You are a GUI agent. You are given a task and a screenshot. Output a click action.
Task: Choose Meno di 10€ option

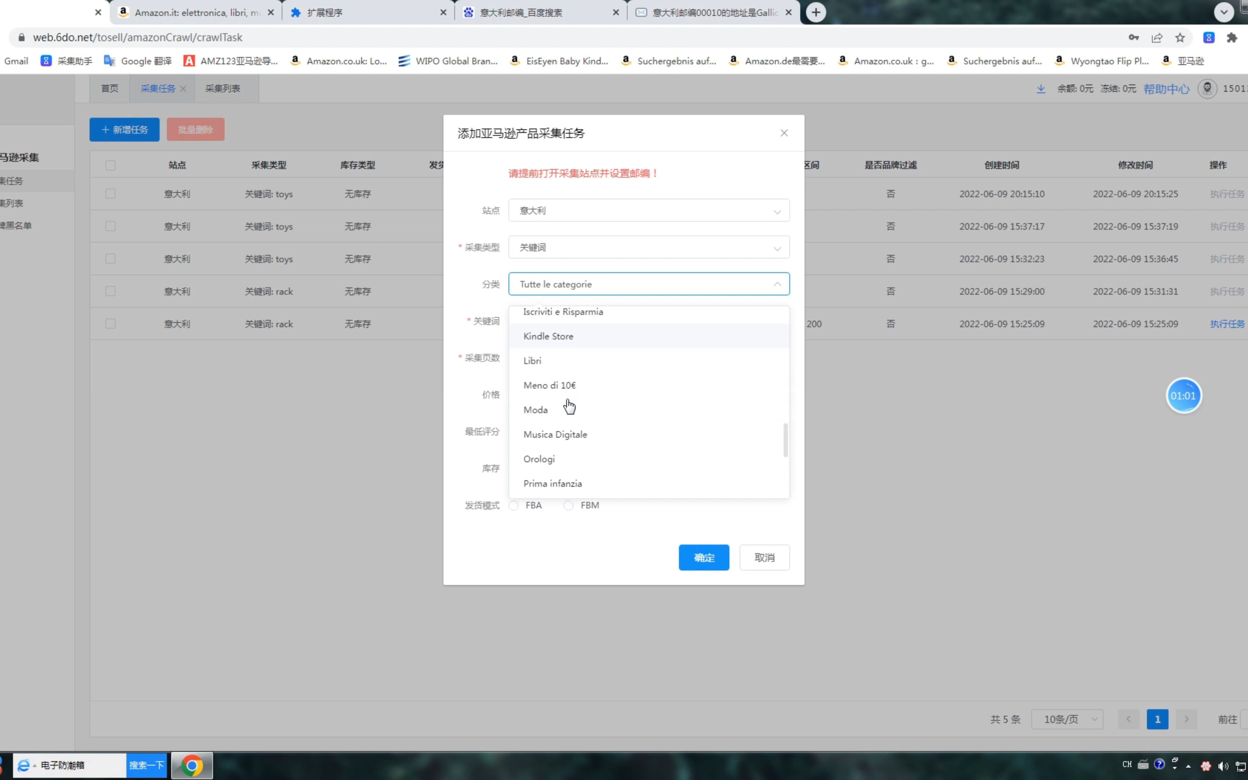[x=649, y=385]
